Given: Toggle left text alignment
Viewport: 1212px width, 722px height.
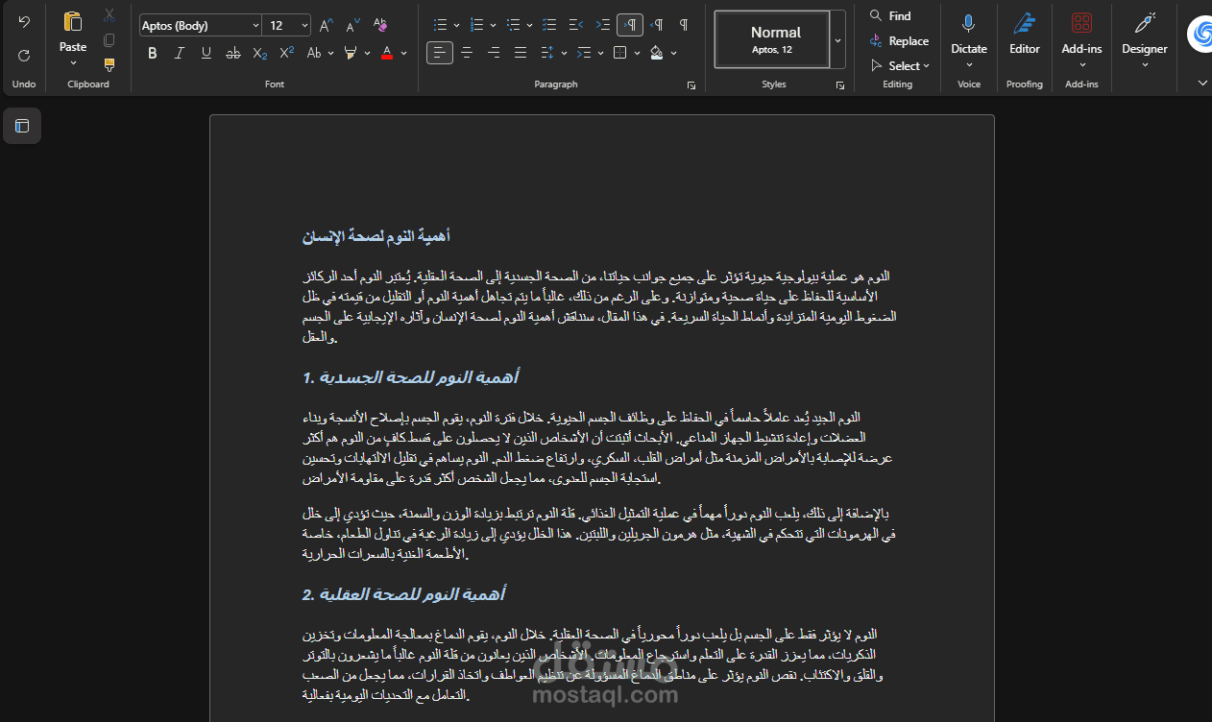Looking at the screenshot, I should coord(440,53).
